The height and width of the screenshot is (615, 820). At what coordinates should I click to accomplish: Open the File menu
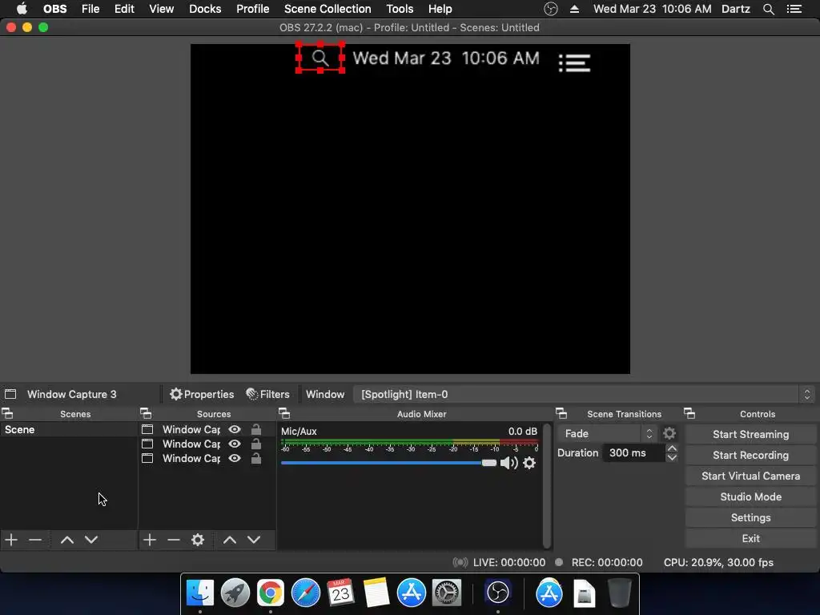(x=90, y=9)
